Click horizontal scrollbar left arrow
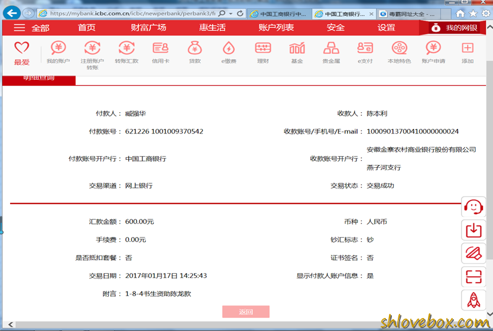 (11, 324)
